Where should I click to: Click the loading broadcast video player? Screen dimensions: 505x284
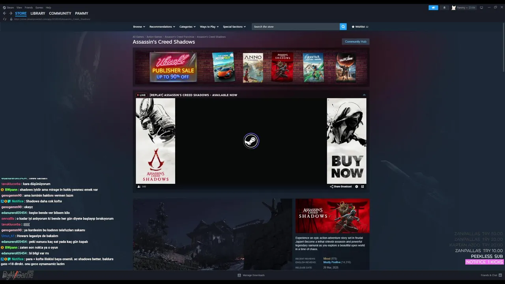(251, 141)
